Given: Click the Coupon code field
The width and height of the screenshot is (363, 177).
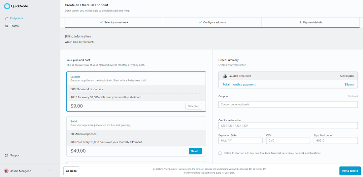Looking at the screenshot, I should 288,104.
